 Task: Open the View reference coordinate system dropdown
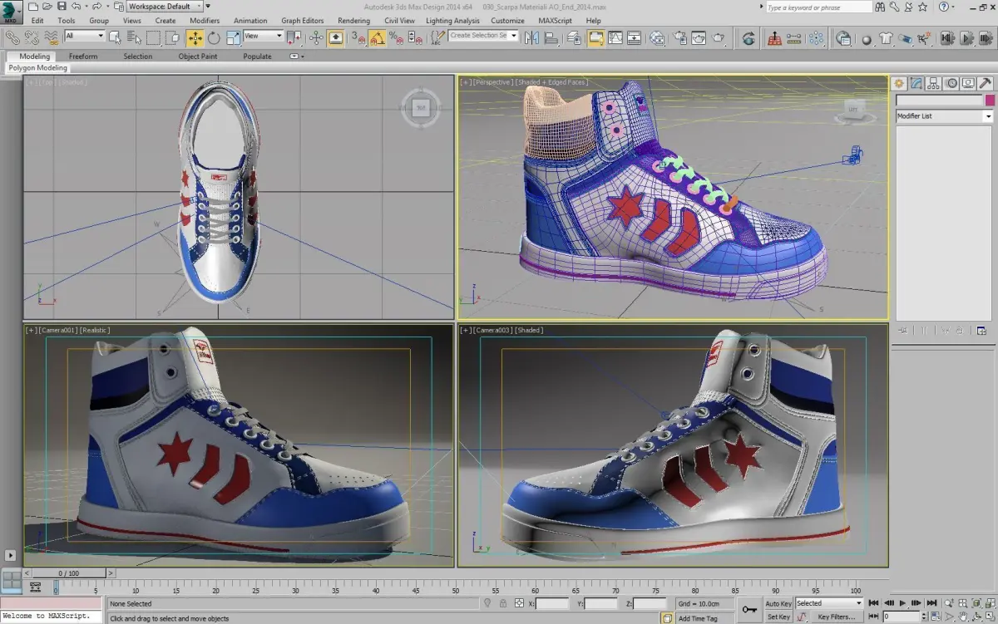pos(263,36)
